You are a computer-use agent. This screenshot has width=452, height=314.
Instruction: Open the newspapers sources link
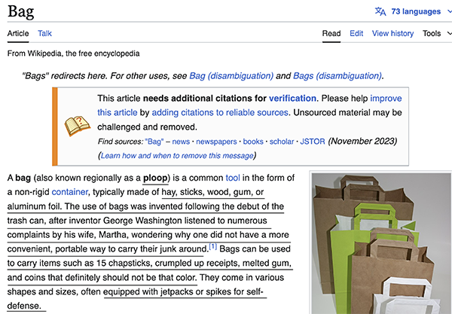[x=216, y=142]
